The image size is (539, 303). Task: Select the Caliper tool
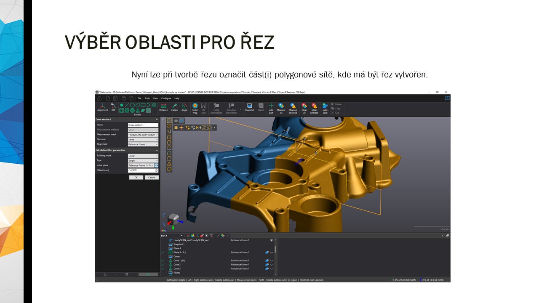pos(174,107)
